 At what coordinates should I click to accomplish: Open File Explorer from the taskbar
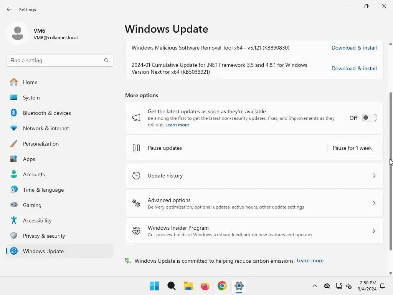188,286
